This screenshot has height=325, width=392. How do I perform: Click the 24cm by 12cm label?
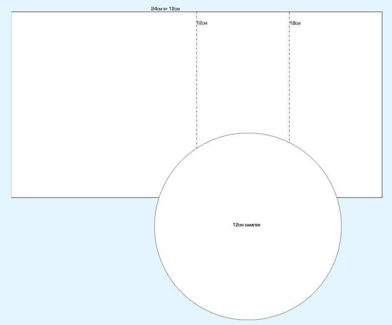(x=165, y=8)
